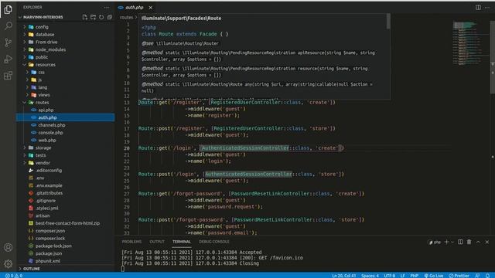Screen dimensions: 495x278
Task: Click Ln 20, Col 41 cursor position
Action: 343,276
